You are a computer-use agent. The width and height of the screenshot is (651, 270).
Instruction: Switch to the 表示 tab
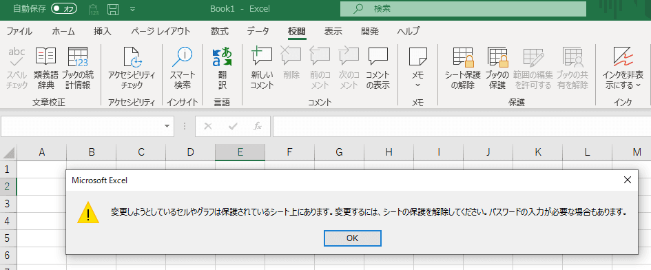333,31
